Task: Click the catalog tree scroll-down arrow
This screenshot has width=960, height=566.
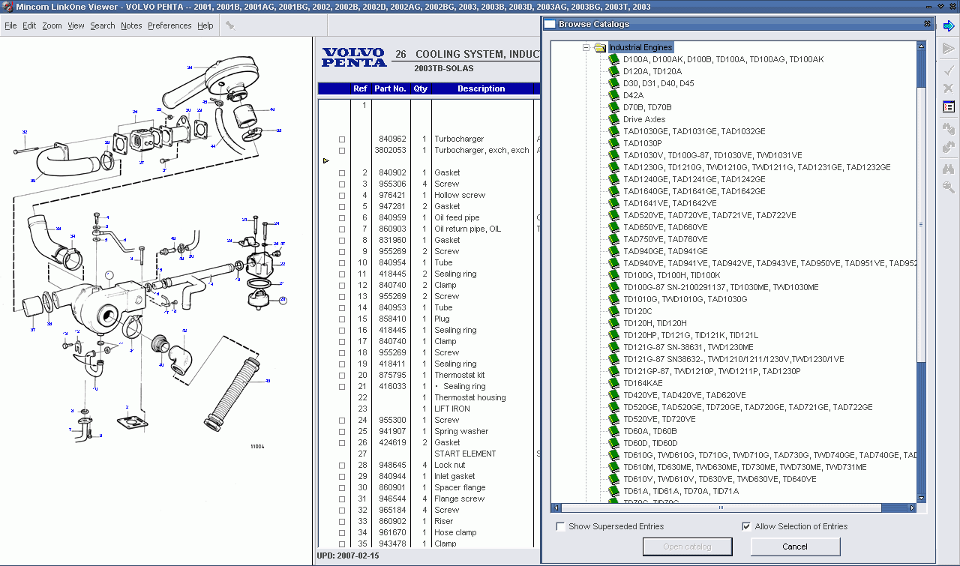Action: coord(922,498)
